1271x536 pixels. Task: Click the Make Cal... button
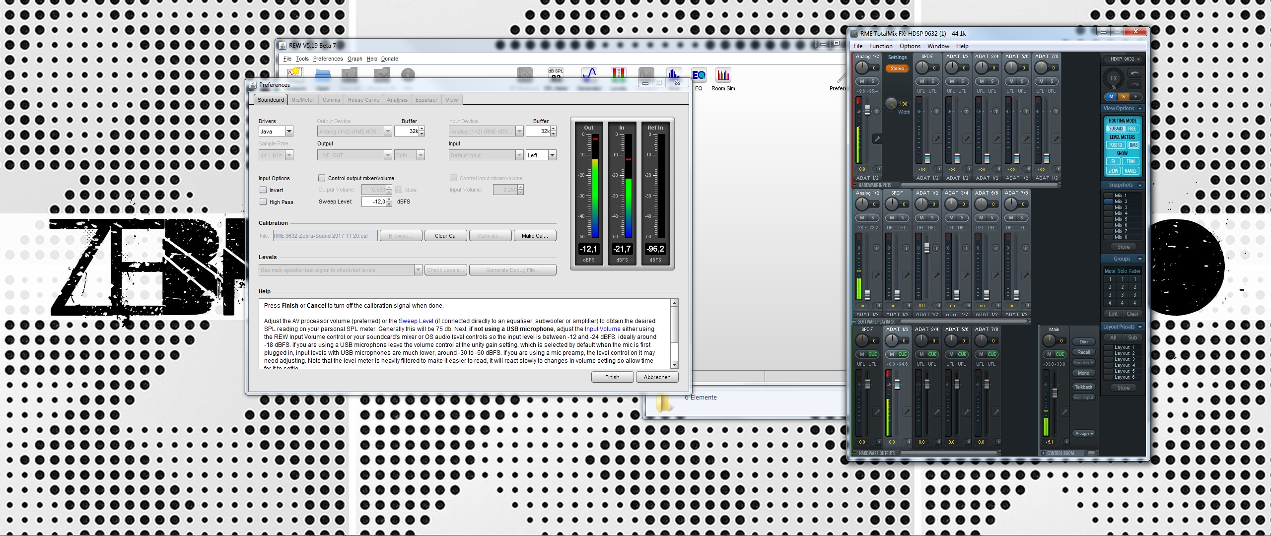pos(535,236)
